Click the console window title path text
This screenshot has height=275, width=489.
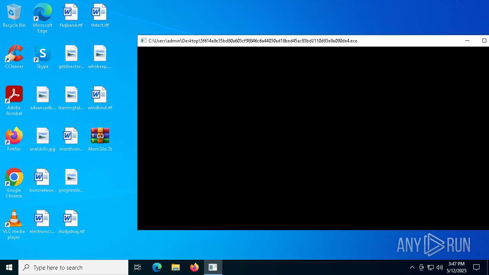tap(253, 40)
